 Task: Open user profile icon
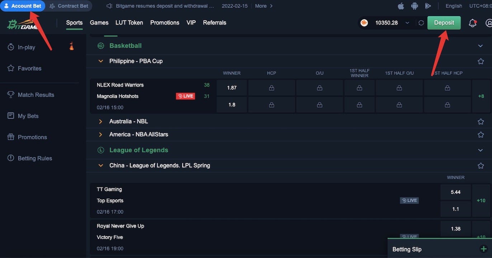[x=489, y=23]
